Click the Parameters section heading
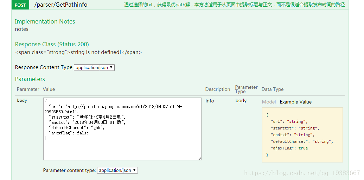The width and height of the screenshot is (364, 180). point(30,79)
